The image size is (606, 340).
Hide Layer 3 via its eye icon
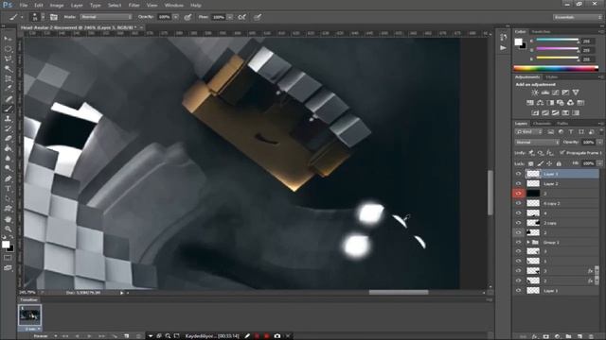pos(518,174)
